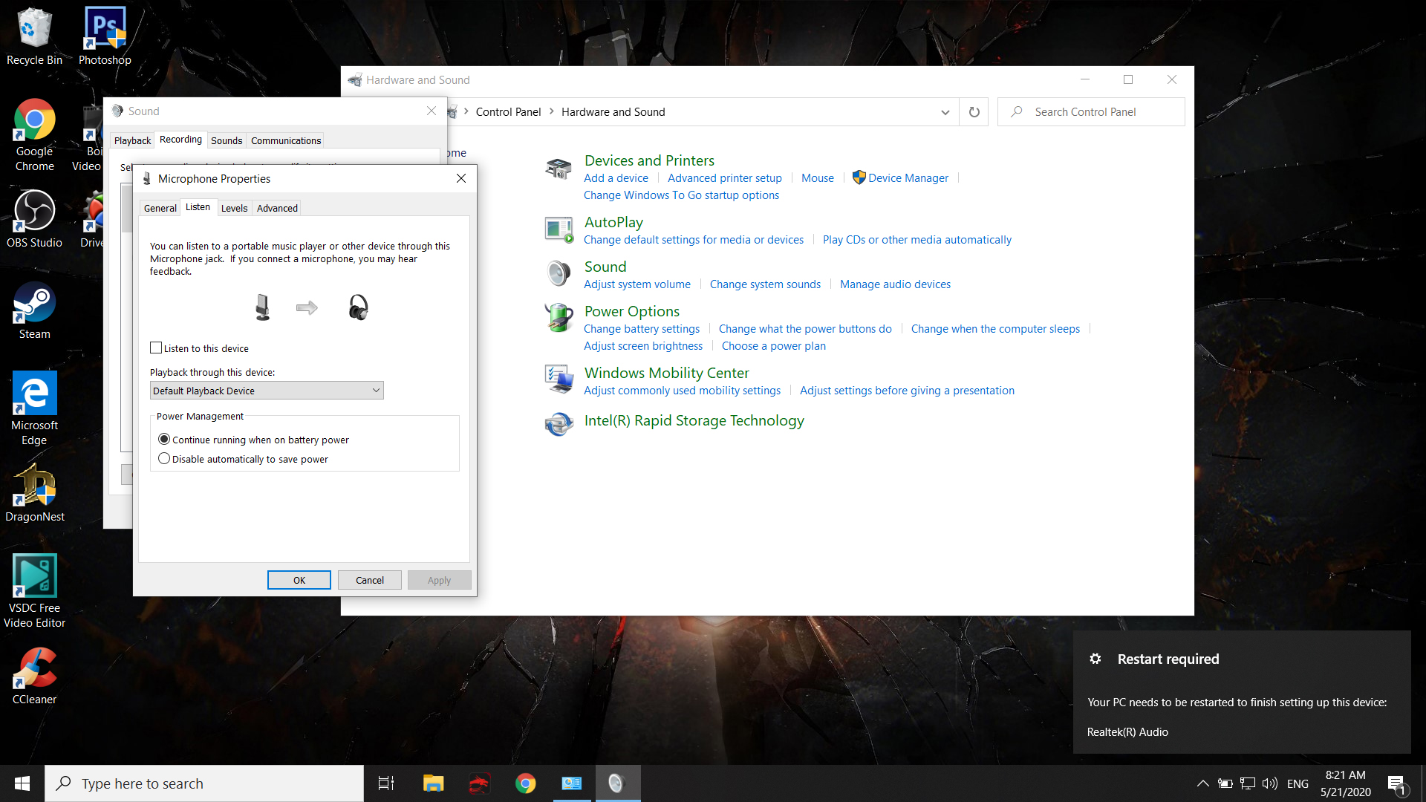The width and height of the screenshot is (1426, 802).
Task: Open the Default Playback Device dropdown
Action: 267,391
